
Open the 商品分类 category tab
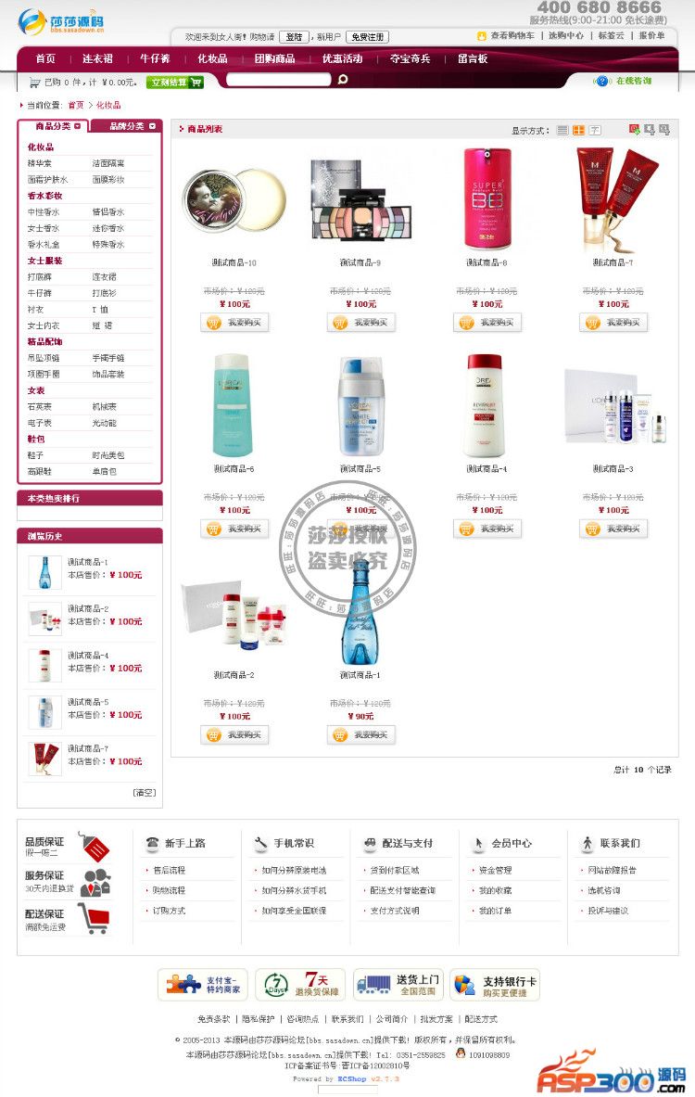tap(58, 127)
